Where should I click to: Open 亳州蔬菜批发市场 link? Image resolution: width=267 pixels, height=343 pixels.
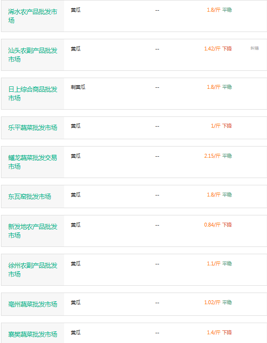click(33, 304)
